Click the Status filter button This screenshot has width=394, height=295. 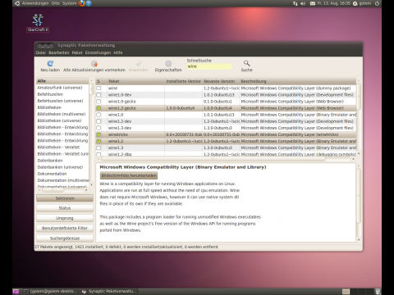tap(65, 208)
